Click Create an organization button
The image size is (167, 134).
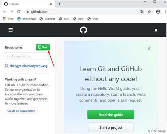21,111
